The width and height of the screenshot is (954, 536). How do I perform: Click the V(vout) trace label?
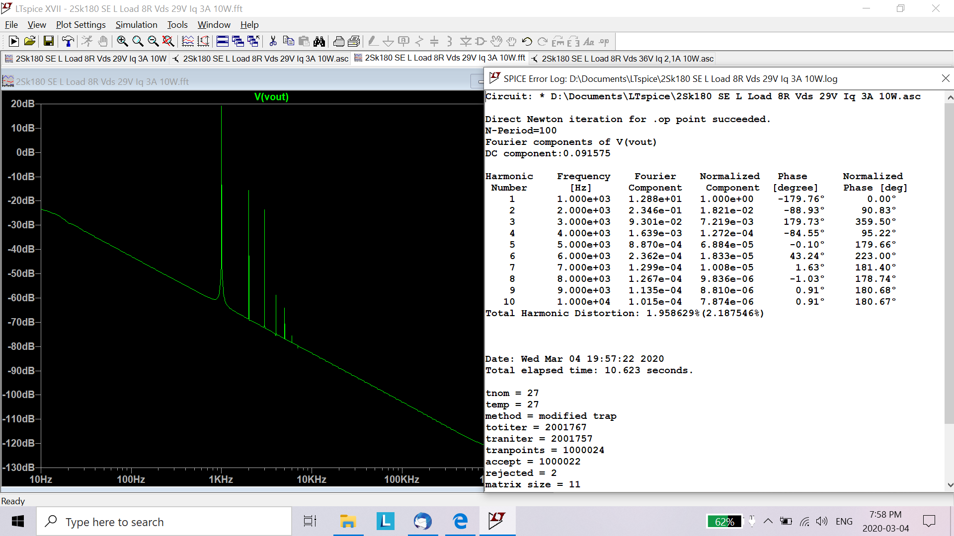[271, 97]
